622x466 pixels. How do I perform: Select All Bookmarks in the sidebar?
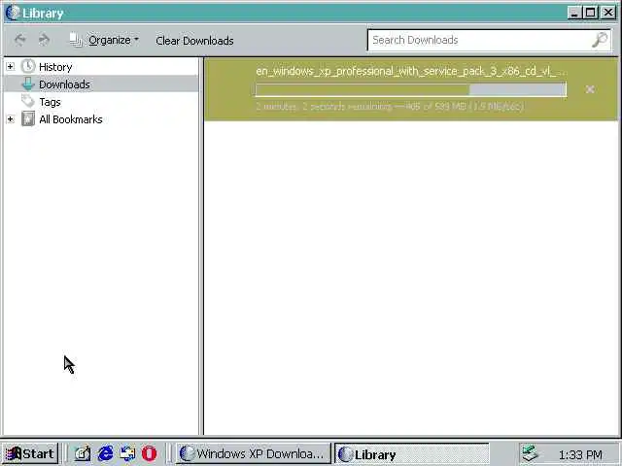(71, 119)
